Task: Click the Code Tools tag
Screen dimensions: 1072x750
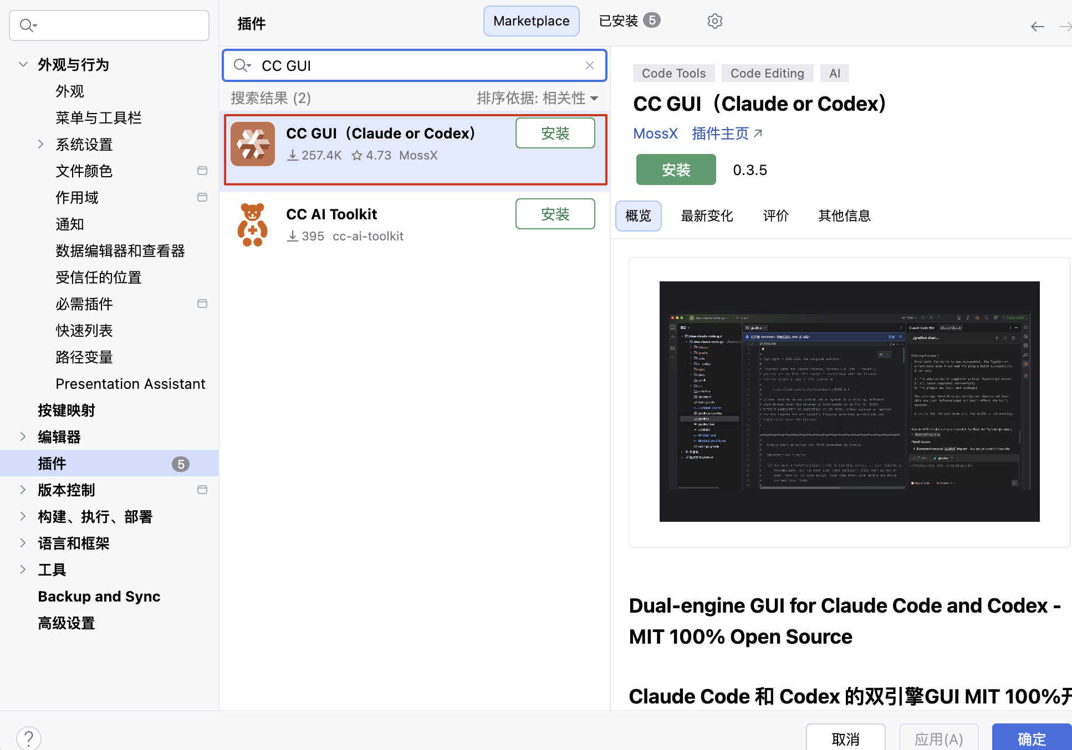Action: (x=673, y=73)
